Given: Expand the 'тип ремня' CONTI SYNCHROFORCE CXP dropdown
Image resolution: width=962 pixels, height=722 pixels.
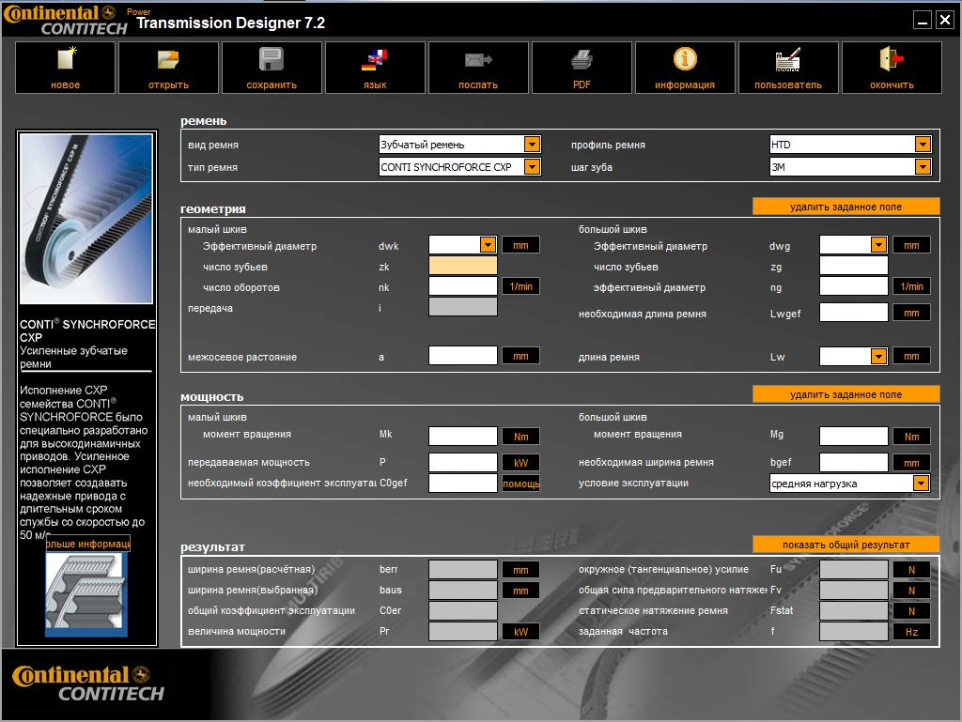Looking at the screenshot, I should point(532,167).
